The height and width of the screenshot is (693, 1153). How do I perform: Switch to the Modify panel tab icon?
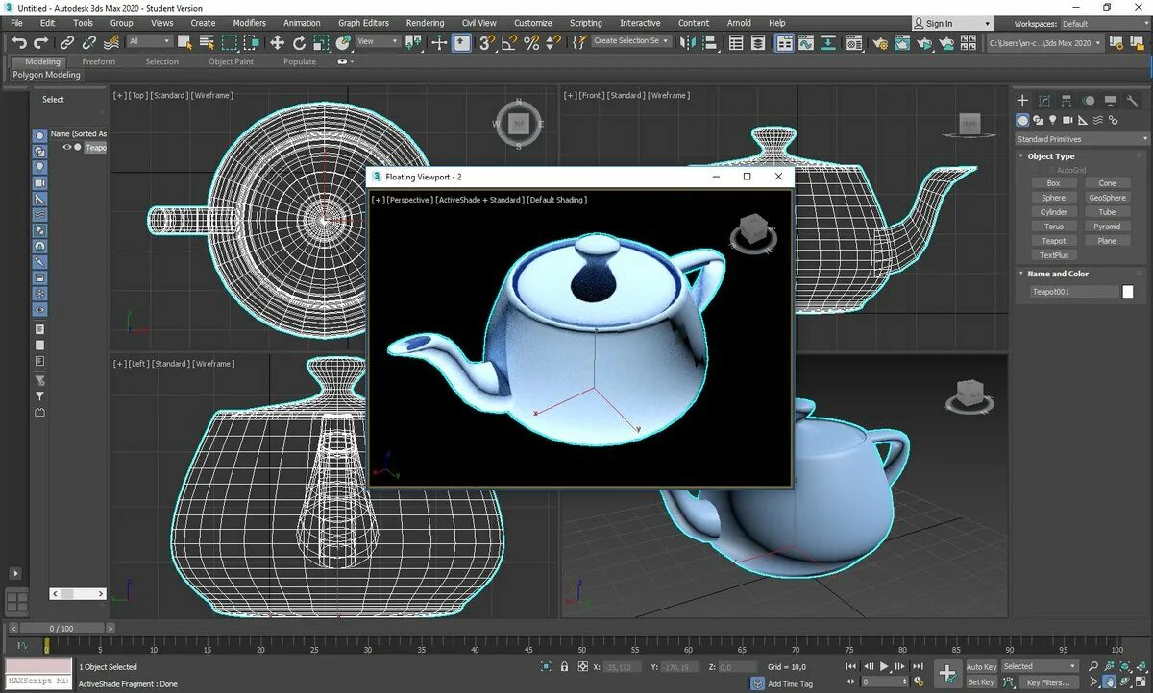click(1044, 100)
